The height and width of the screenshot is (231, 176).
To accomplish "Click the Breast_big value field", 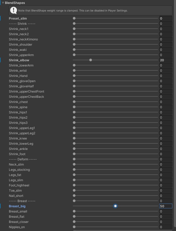I will [x=166, y=206].
